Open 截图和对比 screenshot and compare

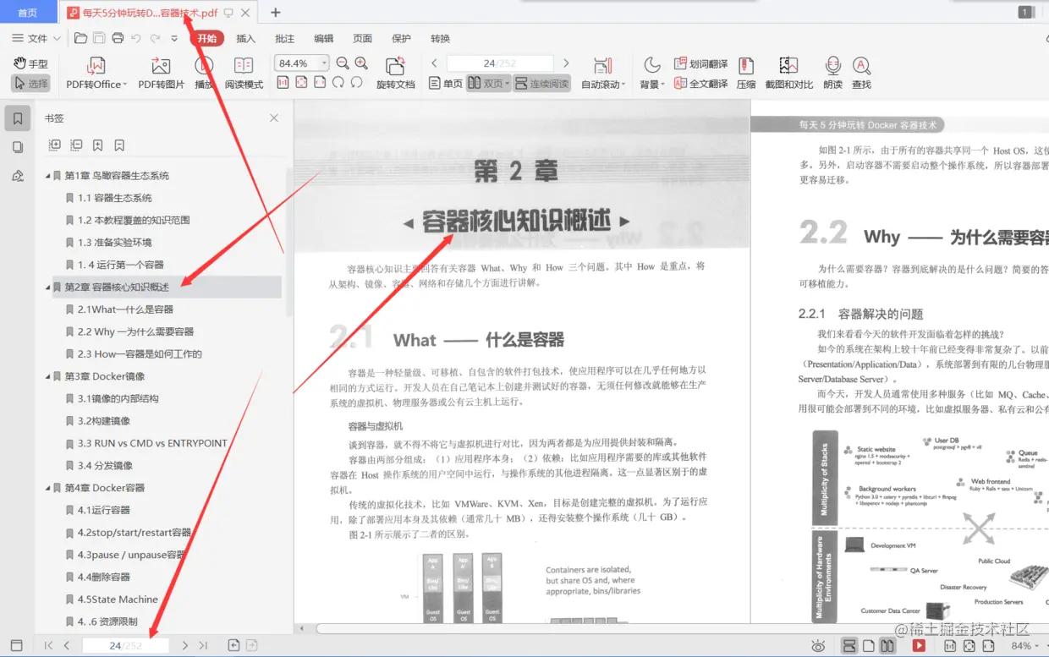(788, 74)
